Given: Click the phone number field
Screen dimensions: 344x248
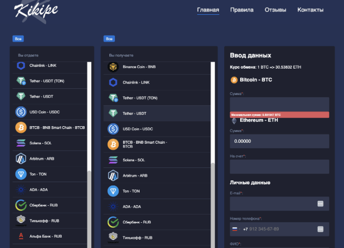Looking at the screenshot, I should point(279,229).
